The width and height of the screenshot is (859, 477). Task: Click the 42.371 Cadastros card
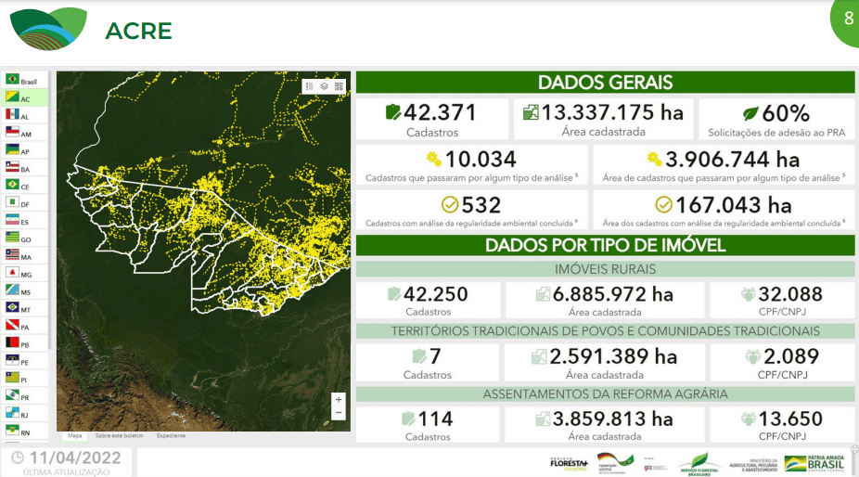point(431,119)
